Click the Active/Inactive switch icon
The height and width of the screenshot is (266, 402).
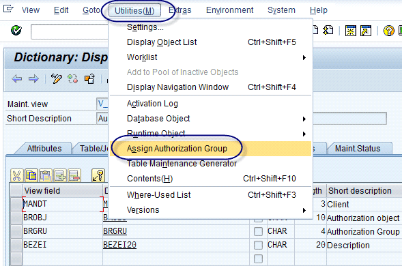pyautogui.click(x=73, y=79)
